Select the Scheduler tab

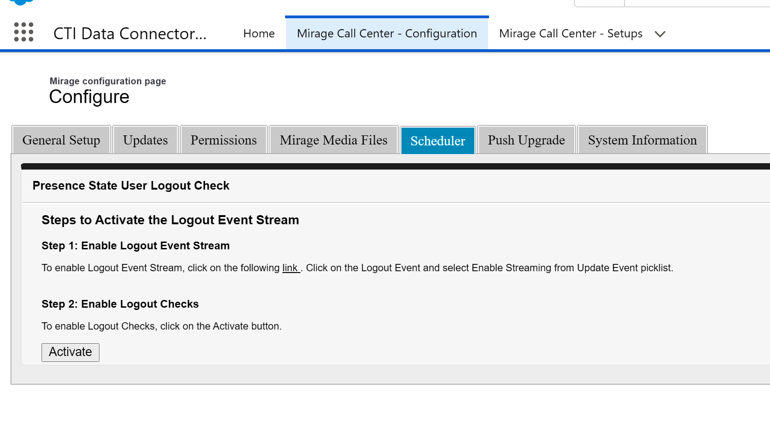click(438, 140)
